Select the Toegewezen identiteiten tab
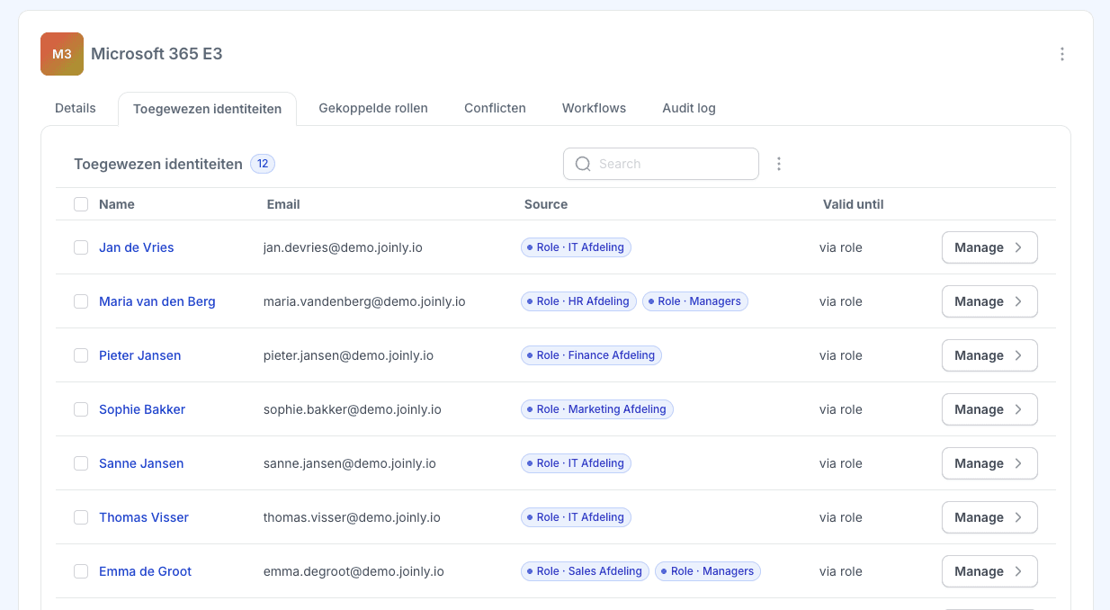Image resolution: width=1110 pixels, height=610 pixels. coord(208,109)
